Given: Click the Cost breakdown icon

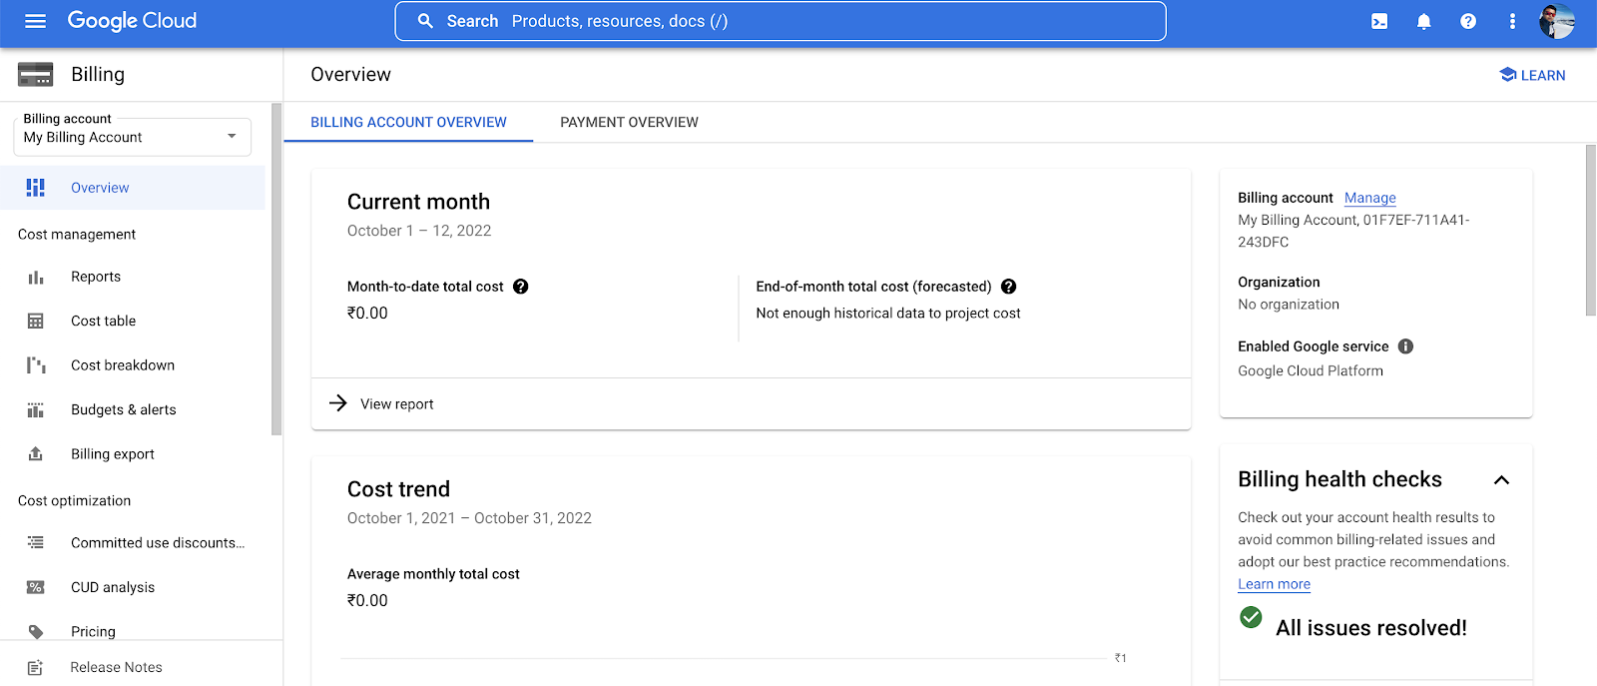Looking at the screenshot, I should point(36,365).
